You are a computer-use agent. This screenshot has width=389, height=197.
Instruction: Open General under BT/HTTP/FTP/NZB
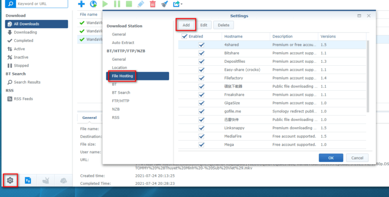point(119,59)
